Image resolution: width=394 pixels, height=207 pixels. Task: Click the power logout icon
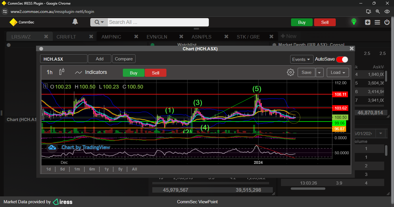click(387, 22)
